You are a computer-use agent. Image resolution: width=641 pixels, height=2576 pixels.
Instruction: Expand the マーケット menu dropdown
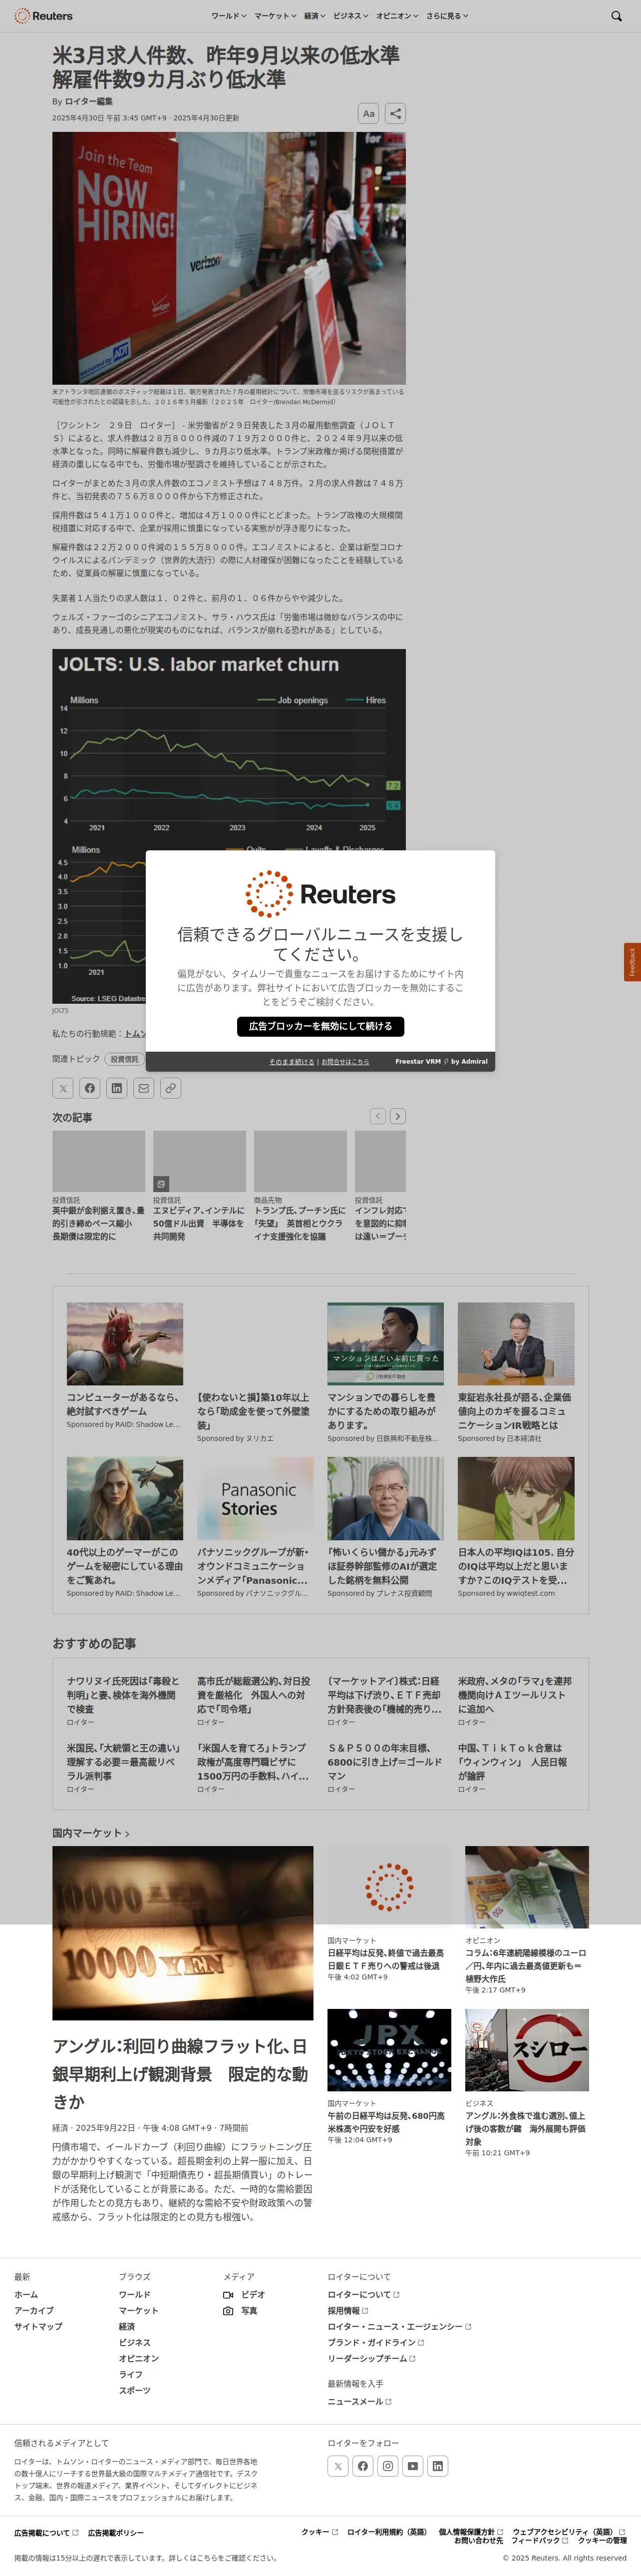[275, 16]
